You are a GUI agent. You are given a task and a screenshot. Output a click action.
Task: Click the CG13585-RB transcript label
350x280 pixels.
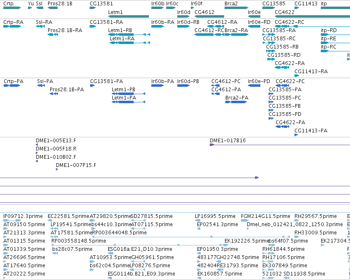(283, 46)
